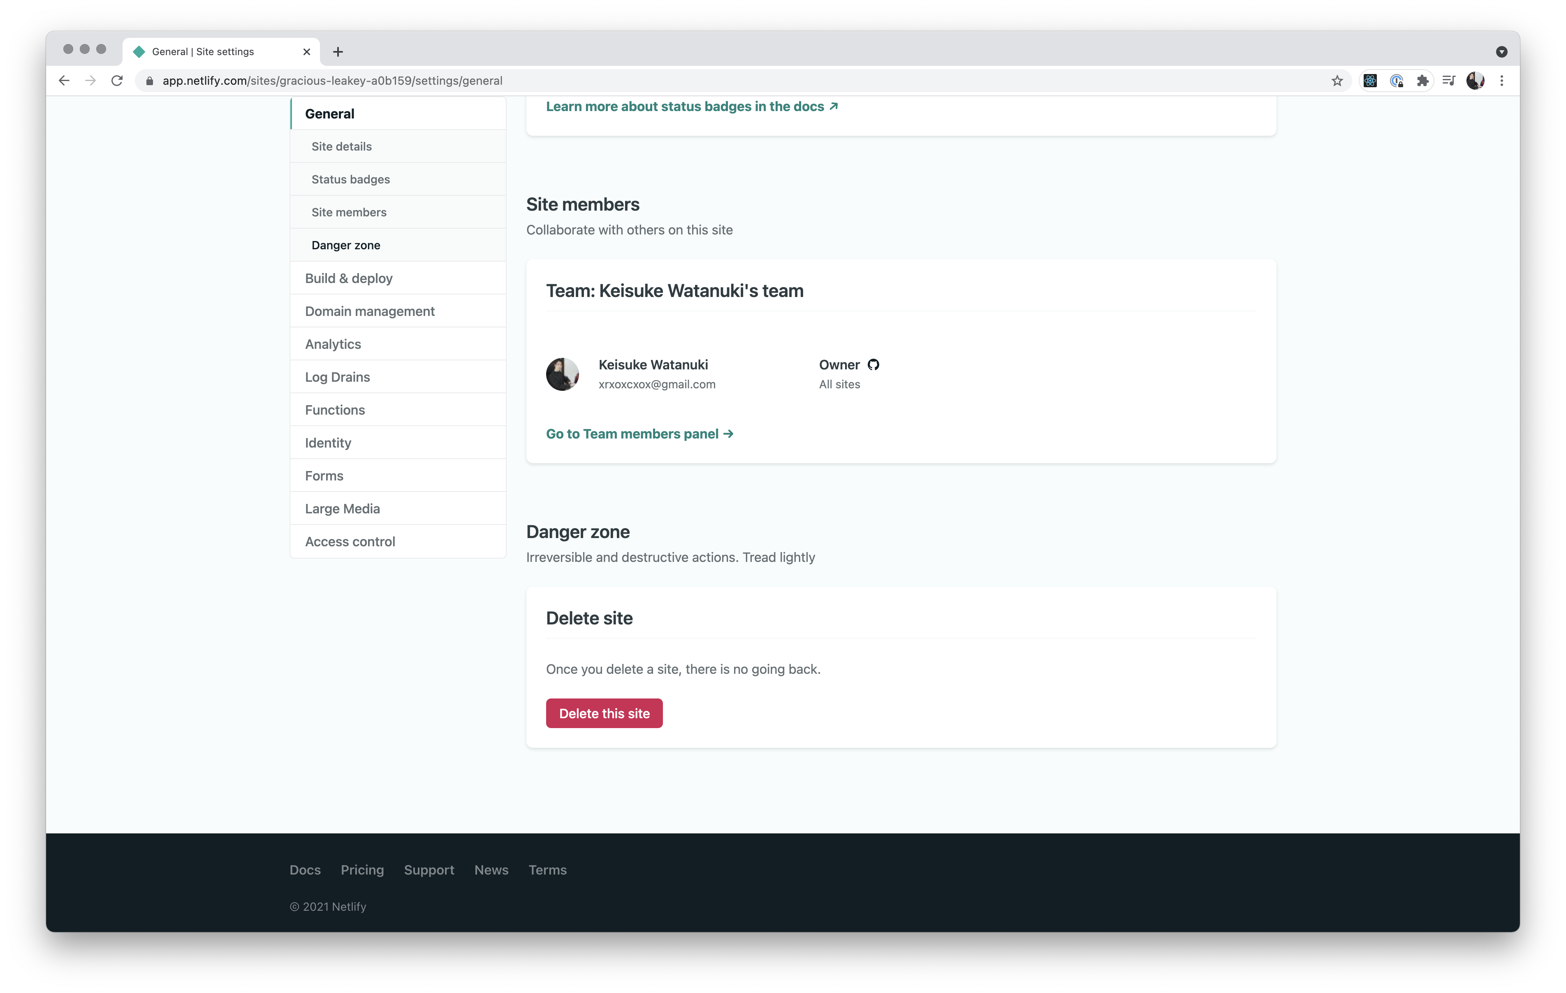Click the browser back arrow
Viewport: 1566px width, 993px height.
pyautogui.click(x=64, y=81)
